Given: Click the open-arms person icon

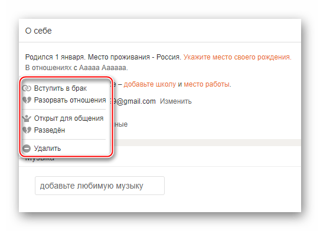Looking at the screenshot, I should pos(27,118).
